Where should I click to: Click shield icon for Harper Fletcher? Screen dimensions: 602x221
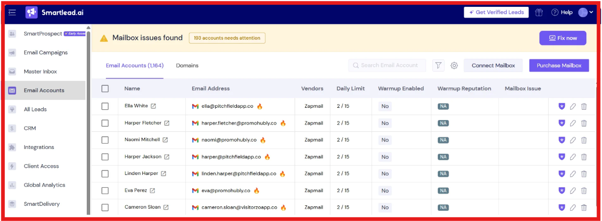click(562, 123)
